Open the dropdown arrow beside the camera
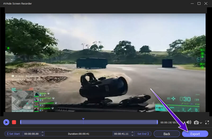The width and height of the screenshot is (212, 139). (201, 123)
